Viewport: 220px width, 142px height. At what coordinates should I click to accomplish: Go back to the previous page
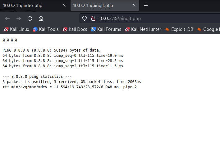coord(7,19)
